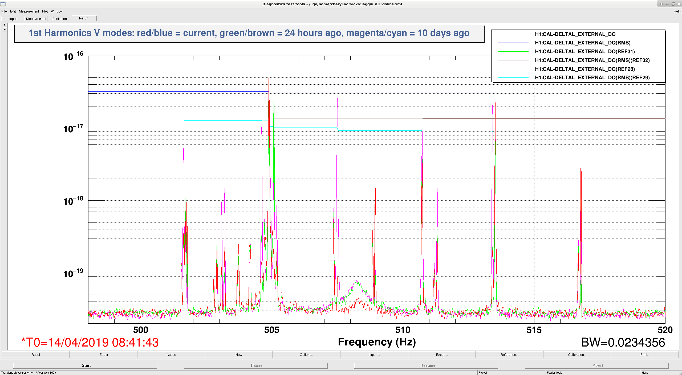Switch to the Input tab

(13, 19)
